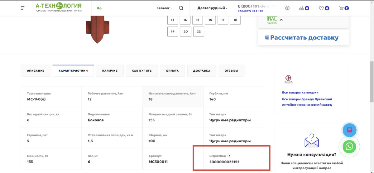
Task: Open WhatsApp chat floating button
Action: [349, 146]
